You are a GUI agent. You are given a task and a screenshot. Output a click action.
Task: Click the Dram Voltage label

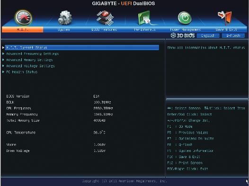18,151
